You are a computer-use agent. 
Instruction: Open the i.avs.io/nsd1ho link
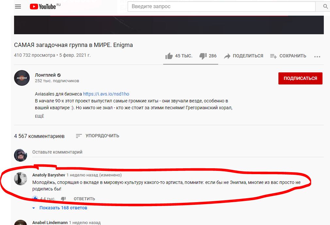[106, 94]
